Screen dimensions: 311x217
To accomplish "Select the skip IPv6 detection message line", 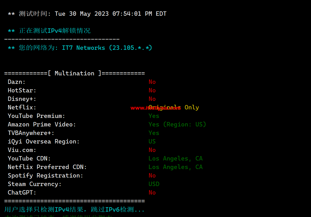I will coord(75,210).
